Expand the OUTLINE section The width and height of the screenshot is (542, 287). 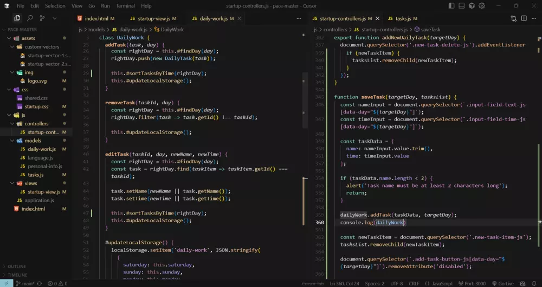click(x=17, y=266)
